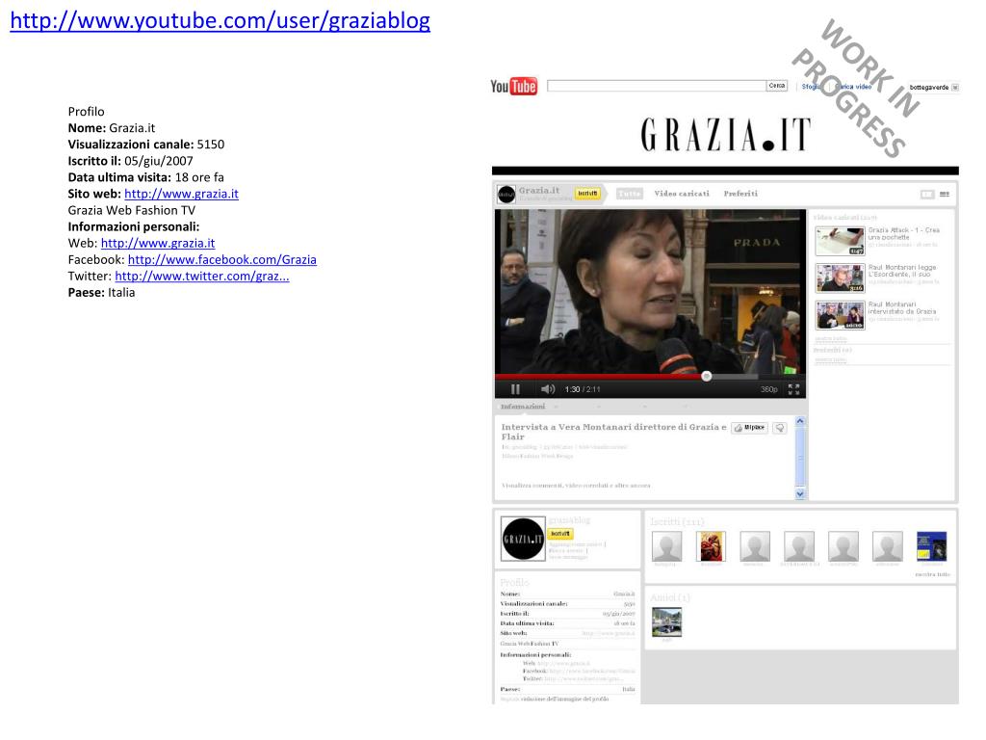Pause the playing video
Image resolution: width=986 pixels, height=740 pixels.
click(516, 389)
